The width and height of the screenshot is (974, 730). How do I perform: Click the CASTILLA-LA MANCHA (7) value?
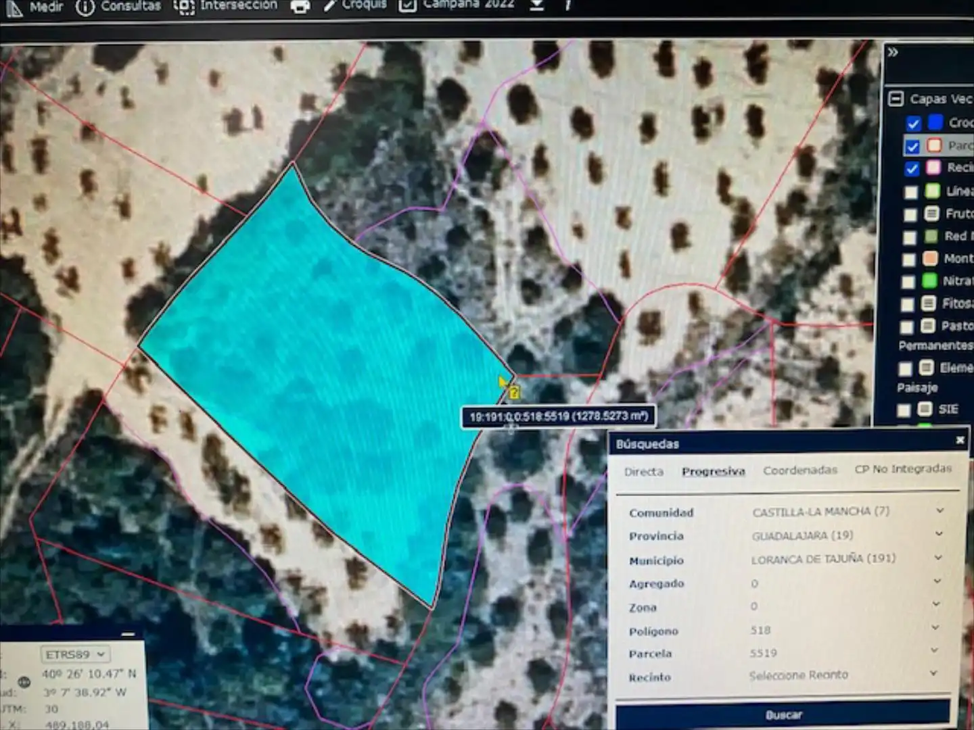click(x=820, y=512)
